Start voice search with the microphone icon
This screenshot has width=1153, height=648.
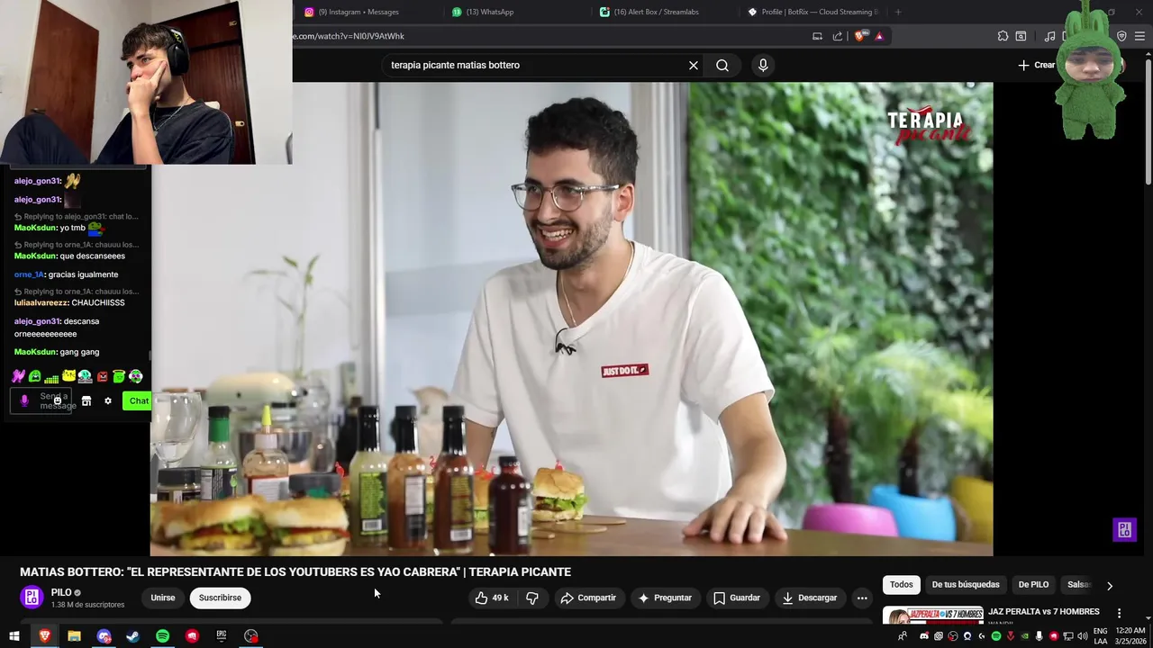(x=763, y=65)
